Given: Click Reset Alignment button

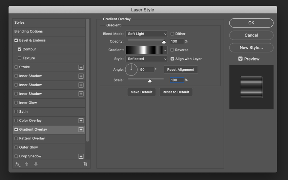Looking at the screenshot, I should 181,70.
